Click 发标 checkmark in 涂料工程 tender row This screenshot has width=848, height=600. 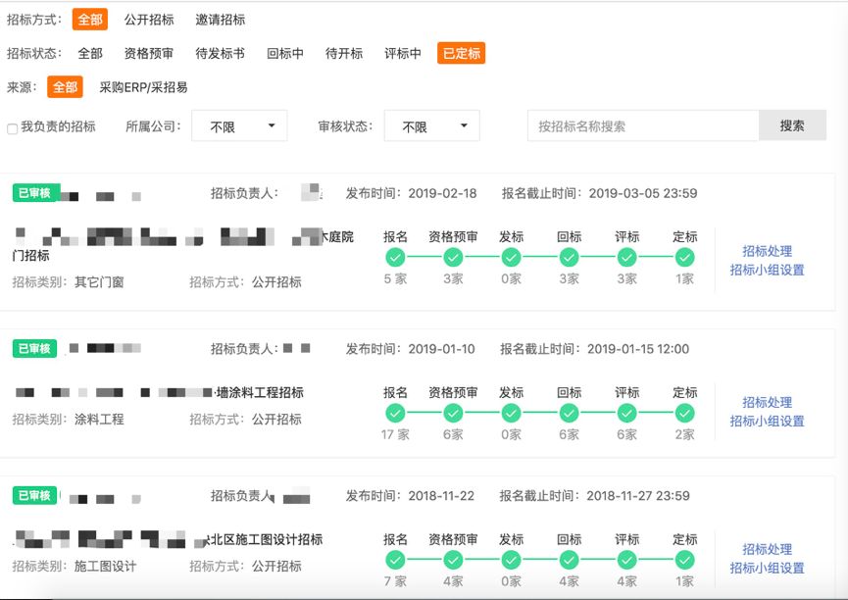point(511,413)
